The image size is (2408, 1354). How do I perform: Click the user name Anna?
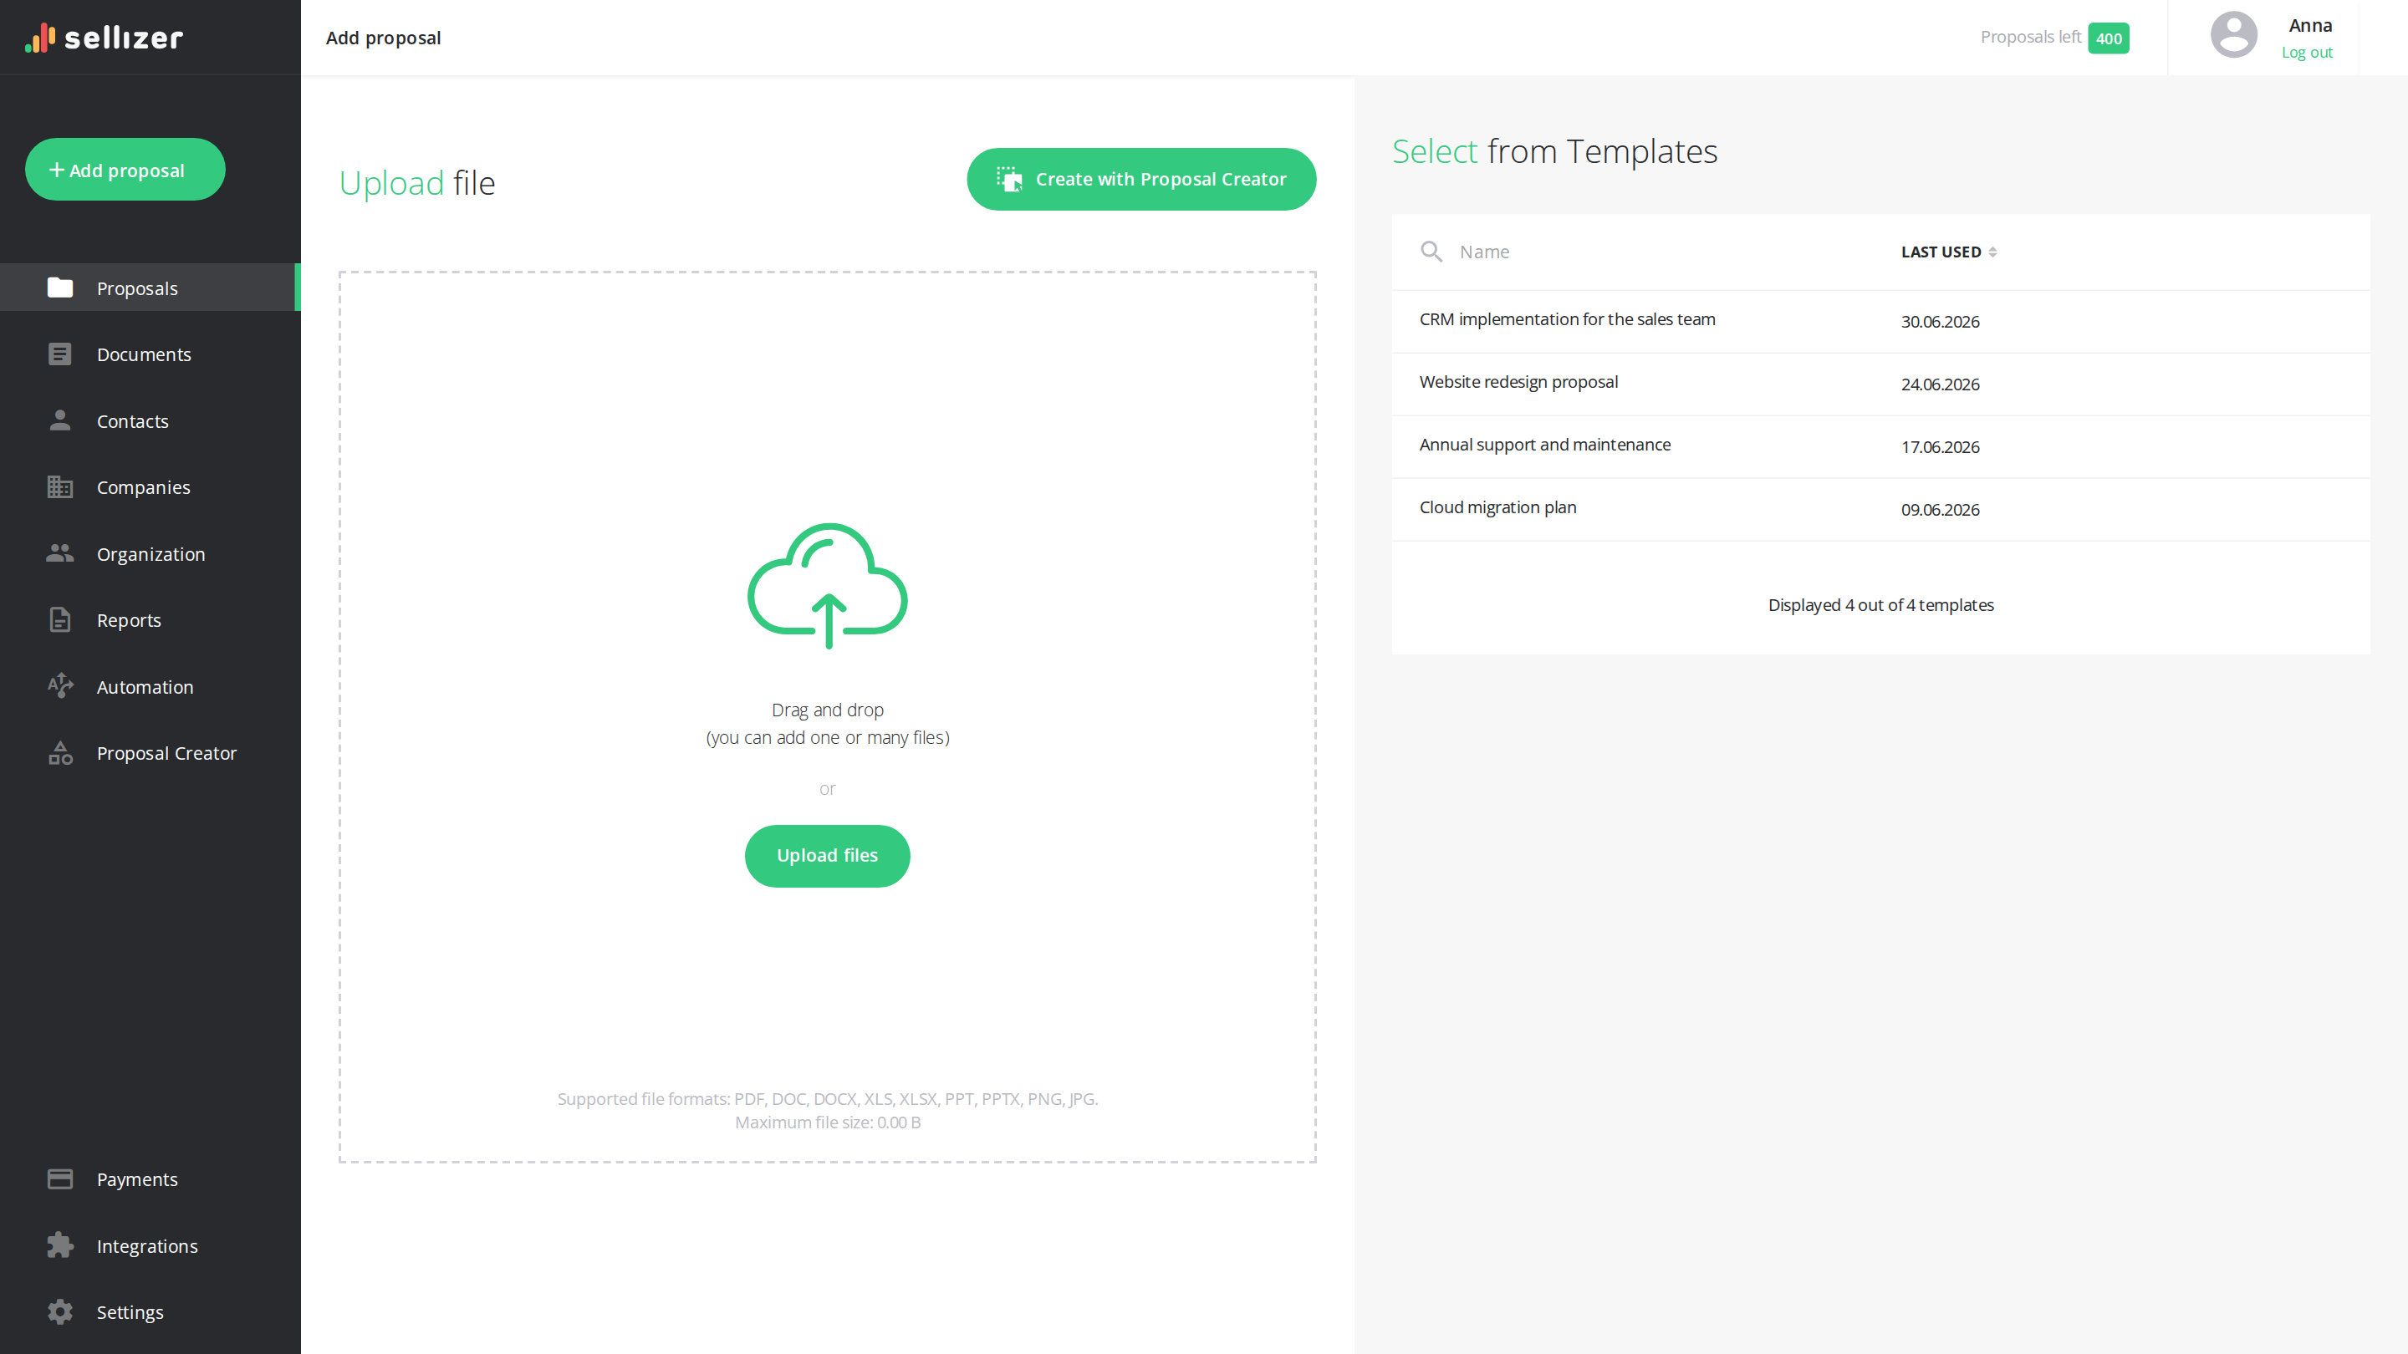2310,25
